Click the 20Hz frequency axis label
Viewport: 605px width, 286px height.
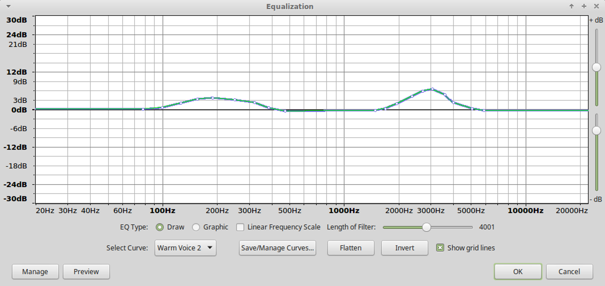pos(45,211)
